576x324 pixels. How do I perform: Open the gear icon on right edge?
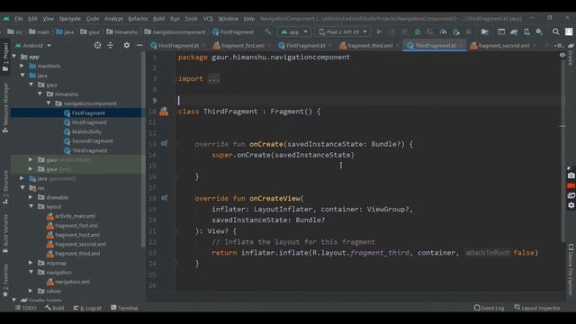[571, 205]
